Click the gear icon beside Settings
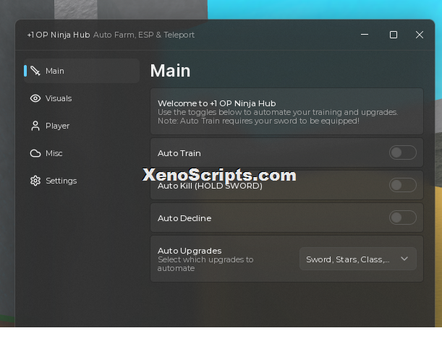This screenshot has width=442, height=349. [35, 181]
